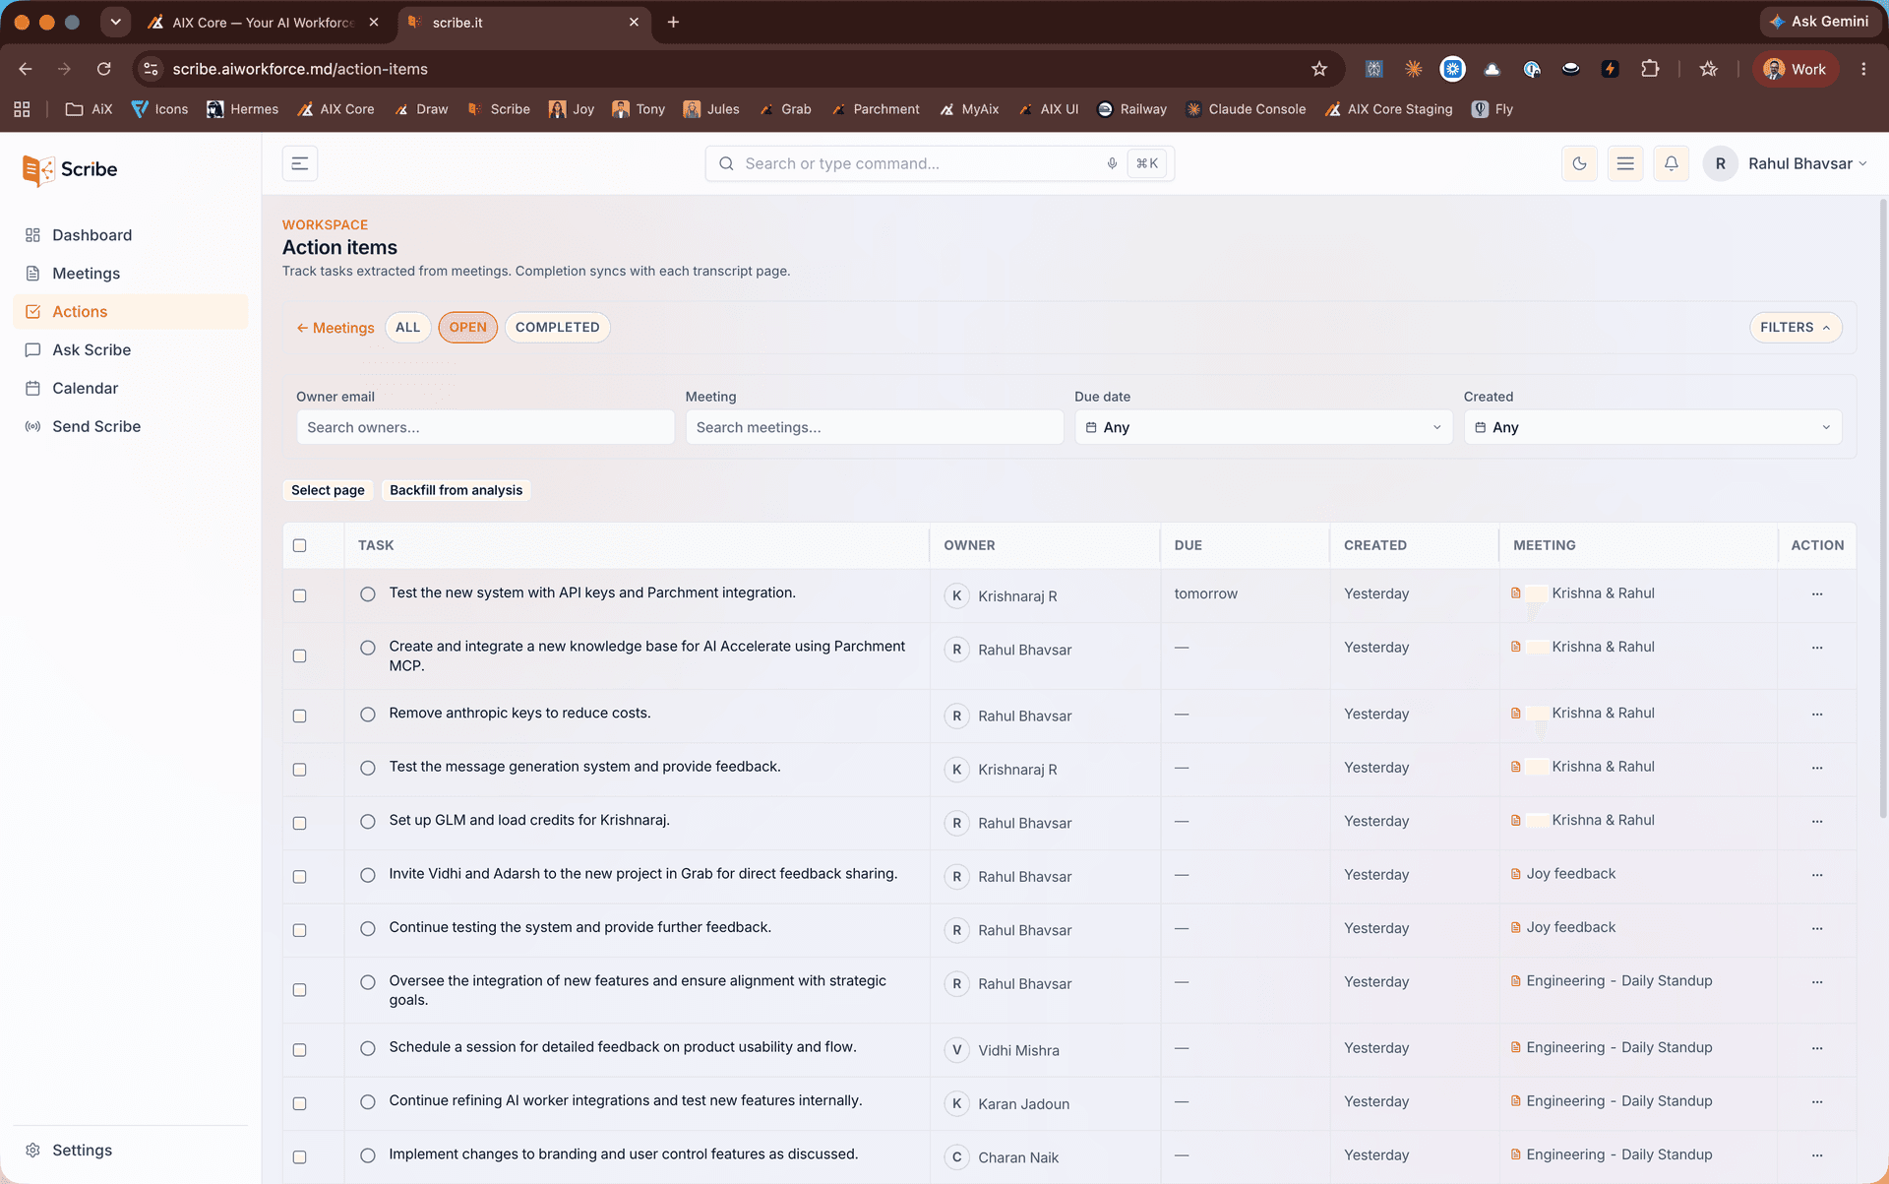Open the list view menu icon

click(x=1625, y=163)
